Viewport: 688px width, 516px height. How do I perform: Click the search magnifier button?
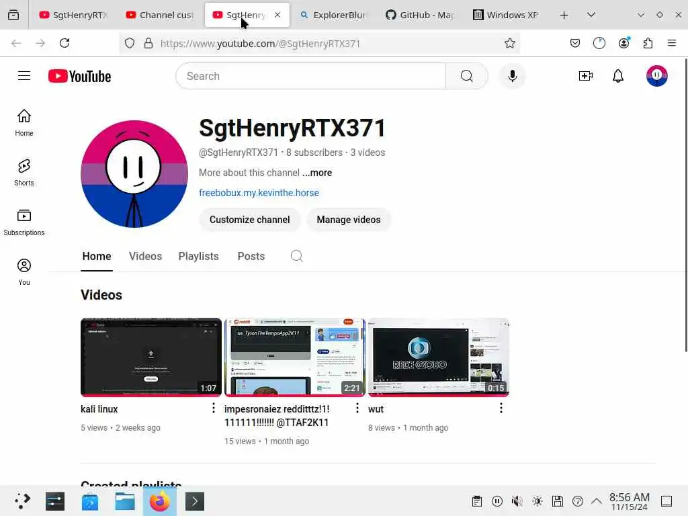(467, 76)
